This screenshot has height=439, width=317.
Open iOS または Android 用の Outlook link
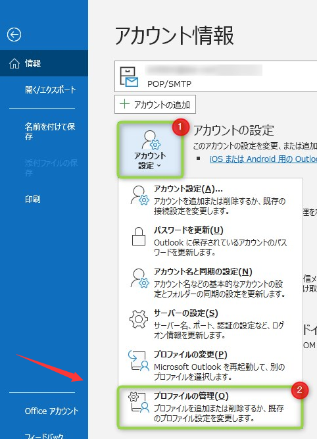click(x=263, y=159)
